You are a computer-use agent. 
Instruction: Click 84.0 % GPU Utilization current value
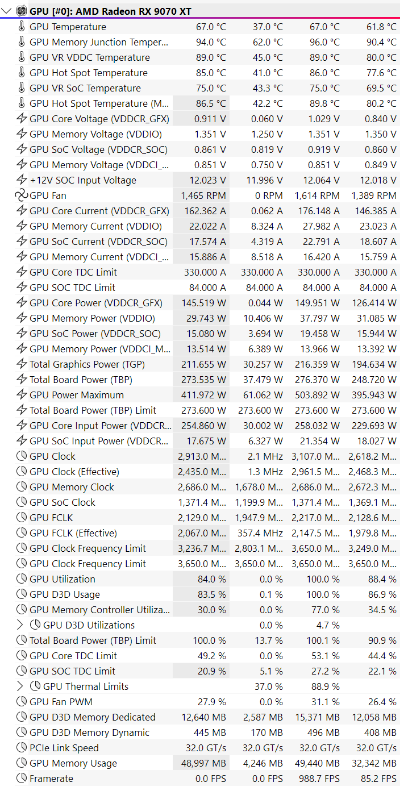[x=212, y=579]
